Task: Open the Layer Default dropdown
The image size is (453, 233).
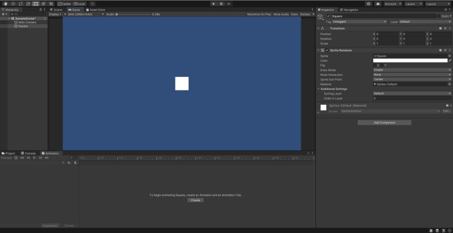Action: [x=425, y=21]
